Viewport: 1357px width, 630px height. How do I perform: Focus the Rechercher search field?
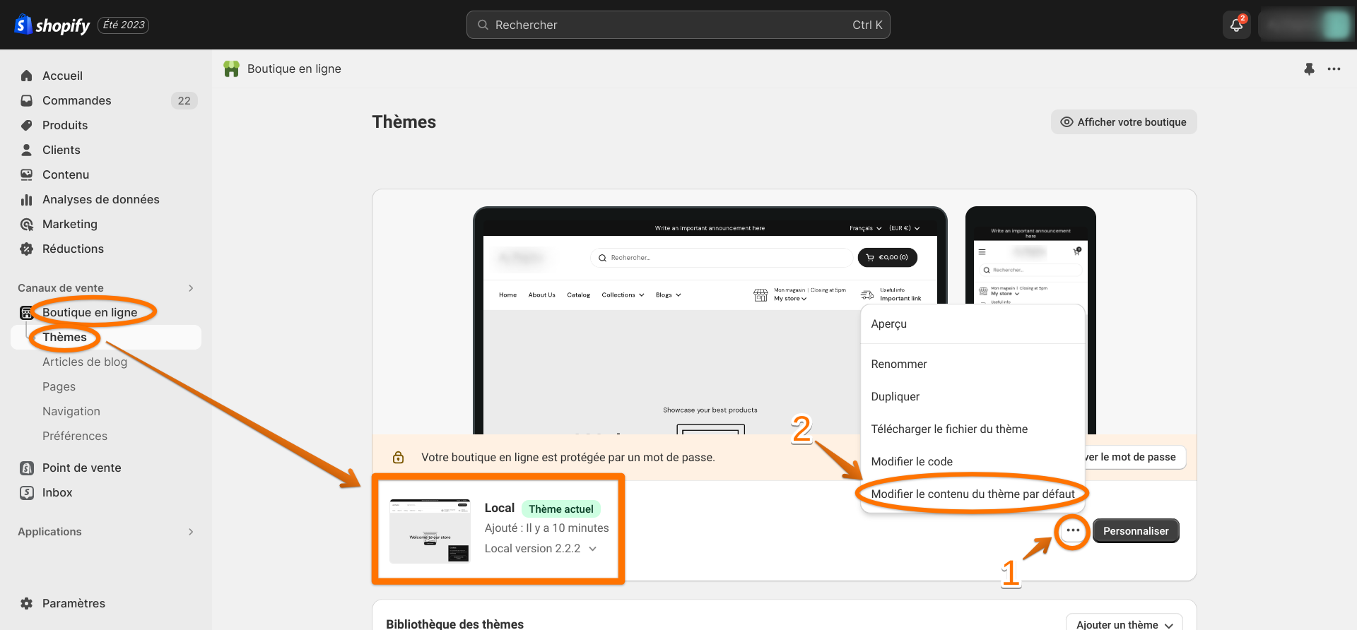[x=678, y=25]
